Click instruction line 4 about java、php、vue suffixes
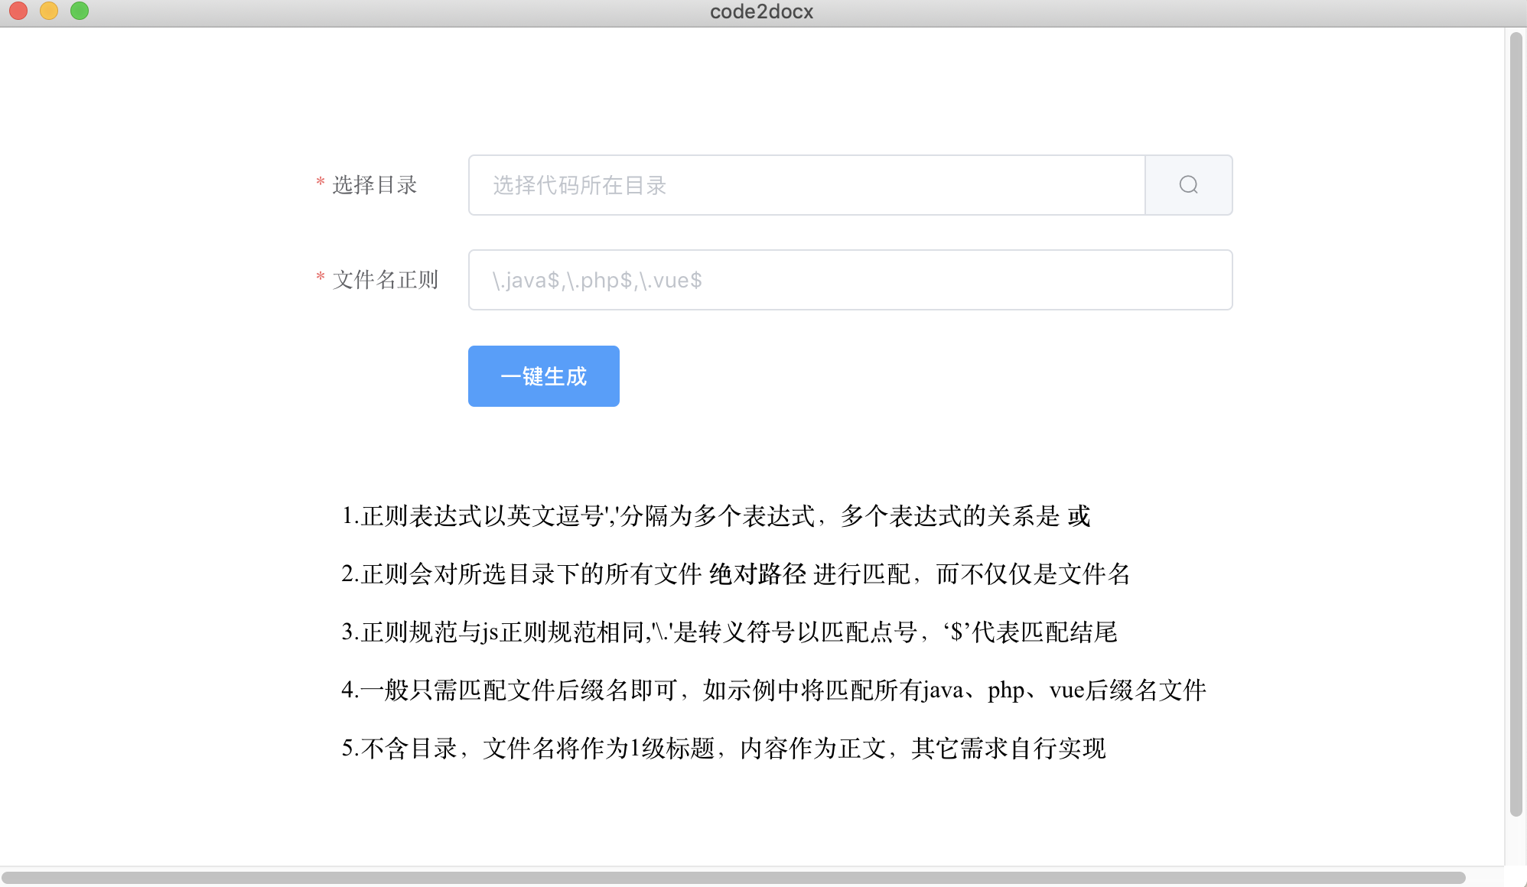This screenshot has width=1527, height=887. (x=773, y=690)
